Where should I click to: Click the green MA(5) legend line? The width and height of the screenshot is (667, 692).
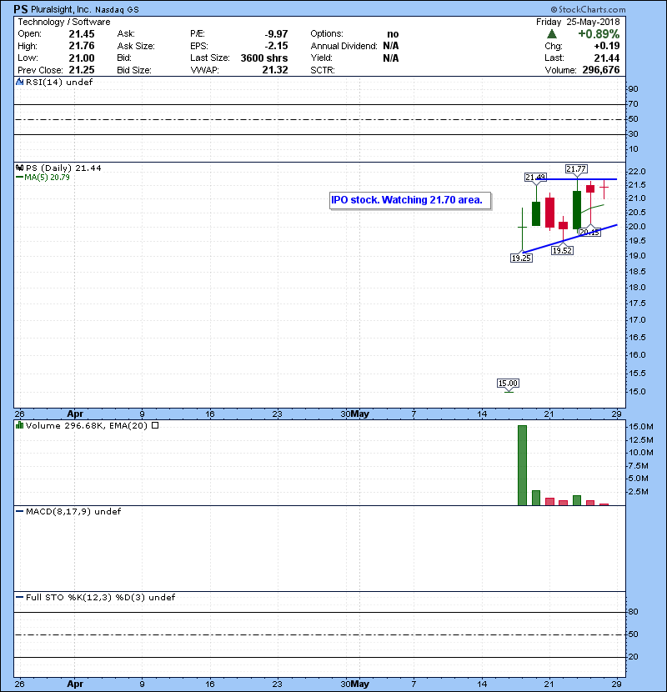click(19, 177)
